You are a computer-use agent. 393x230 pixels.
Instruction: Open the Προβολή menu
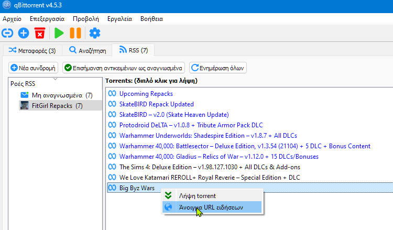86,19
